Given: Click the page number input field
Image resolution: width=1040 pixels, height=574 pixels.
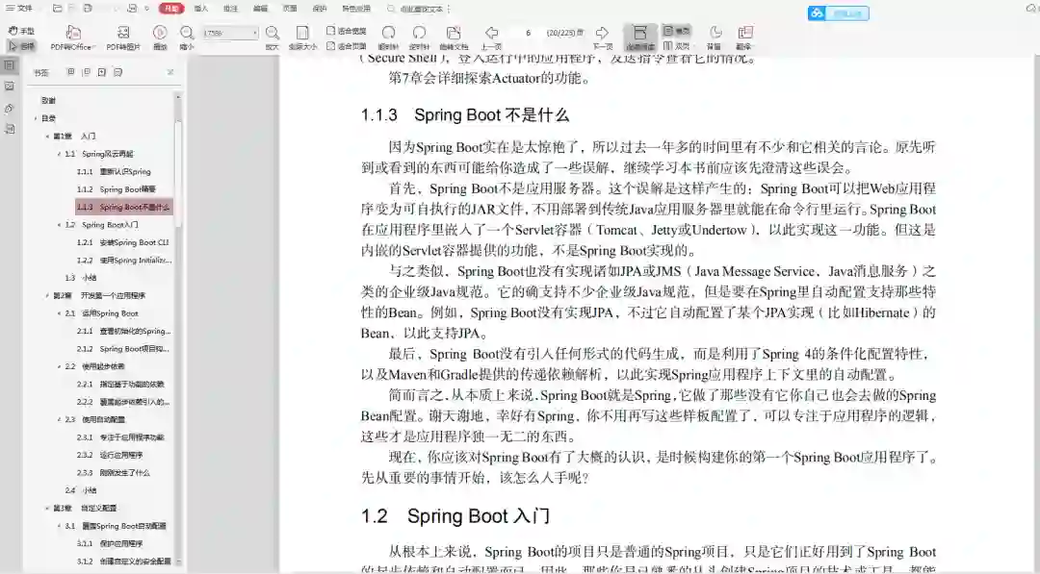Looking at the screenshot, I should (x=529, y=33).
